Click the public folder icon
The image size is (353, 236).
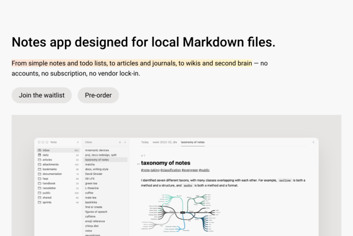coord(40,193)
